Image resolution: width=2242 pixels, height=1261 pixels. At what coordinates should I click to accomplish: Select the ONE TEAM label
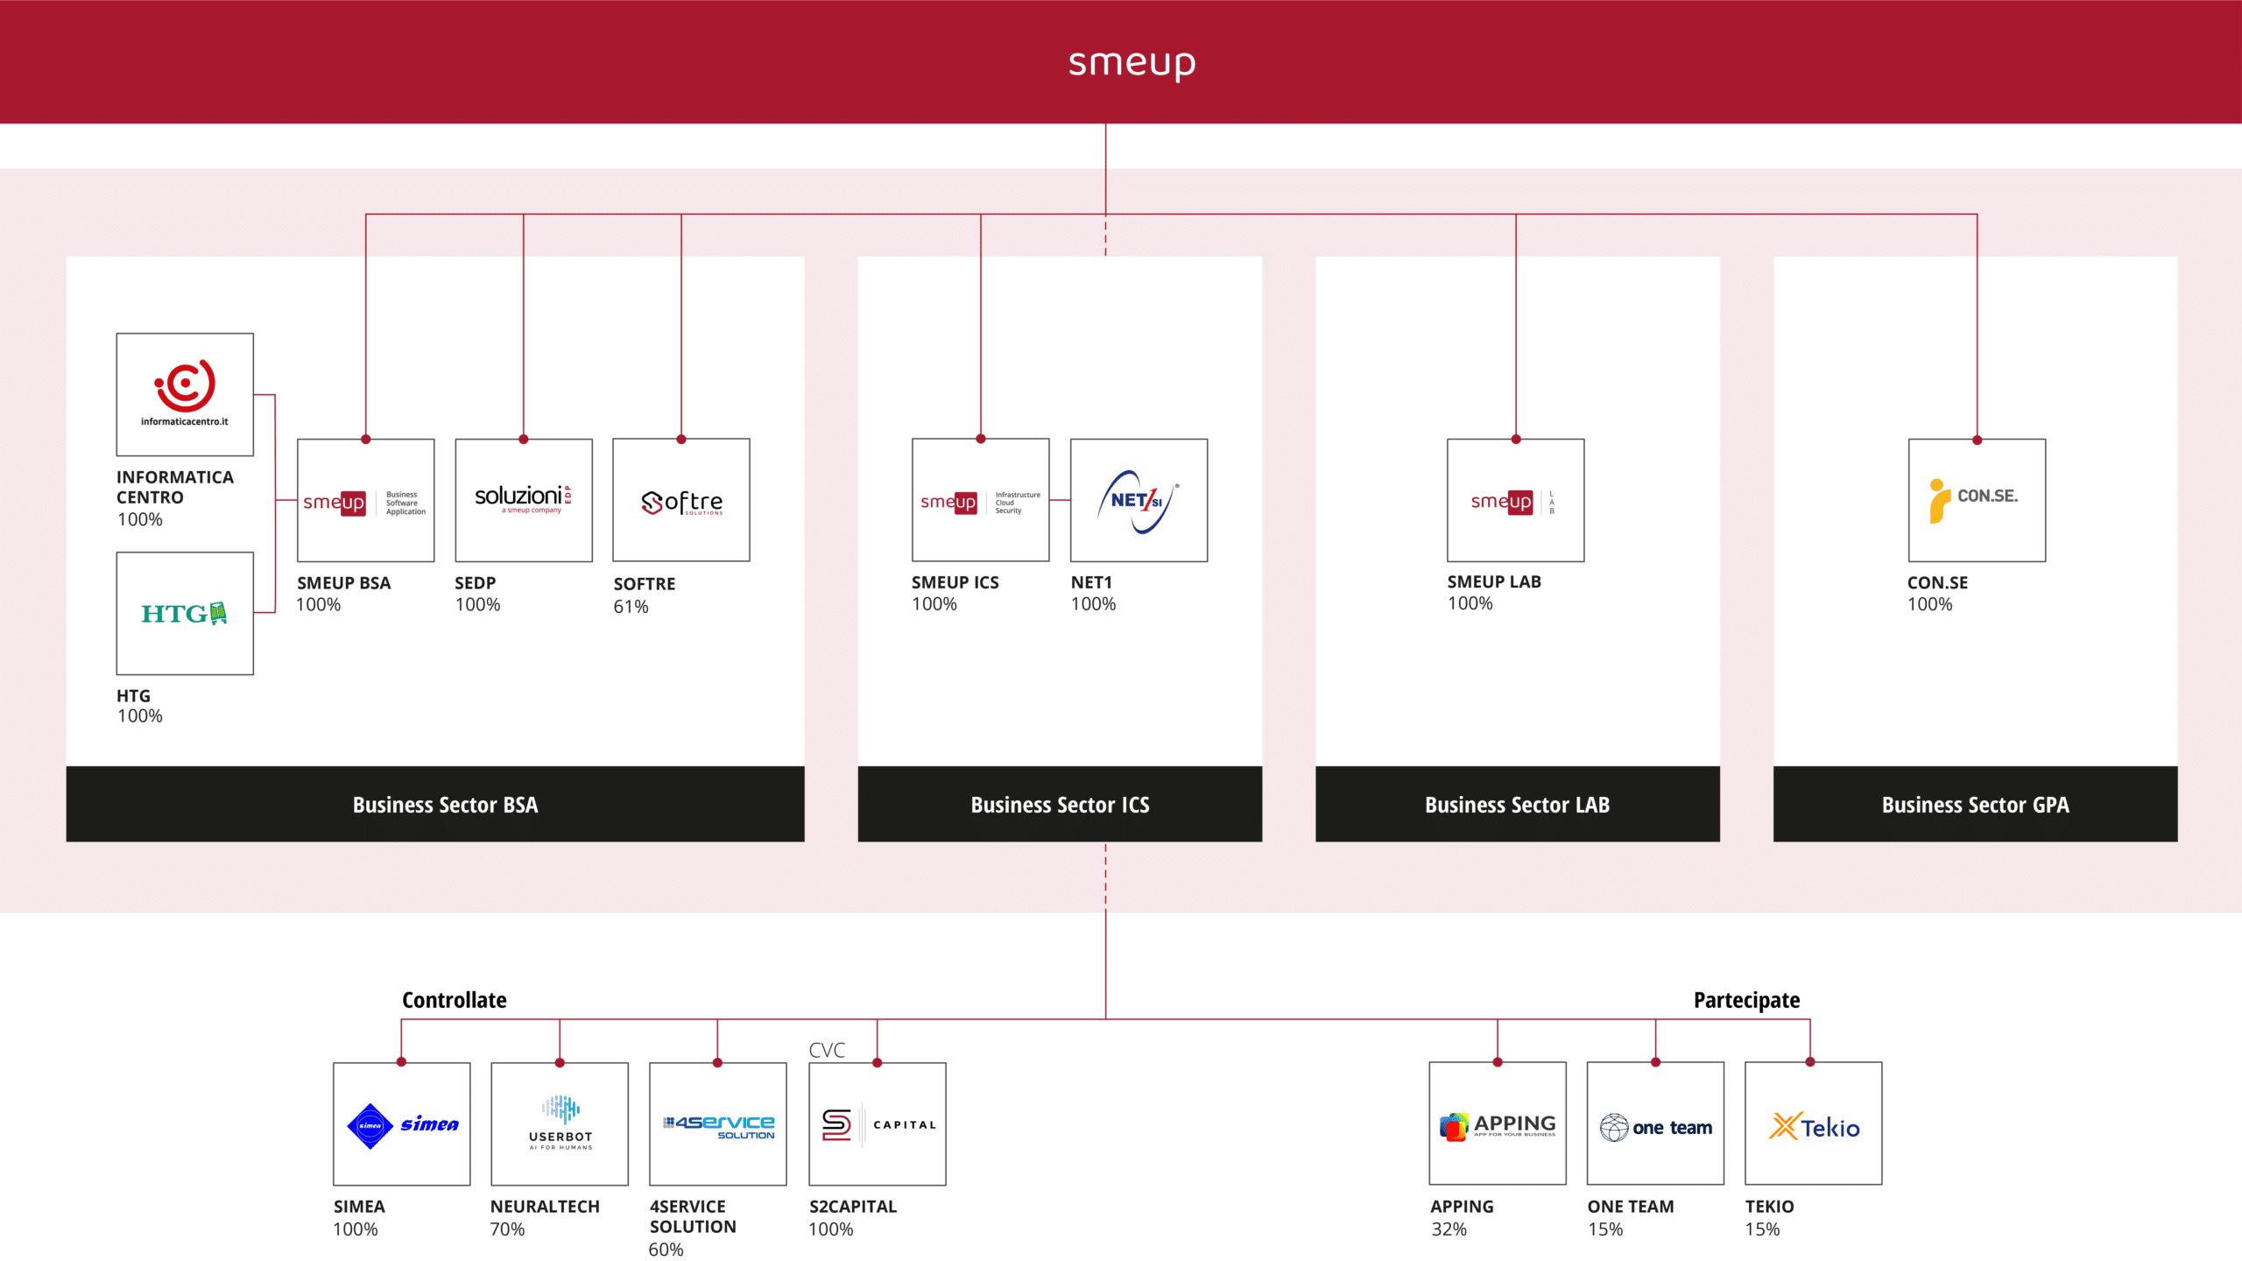tap(1631, 1207)
